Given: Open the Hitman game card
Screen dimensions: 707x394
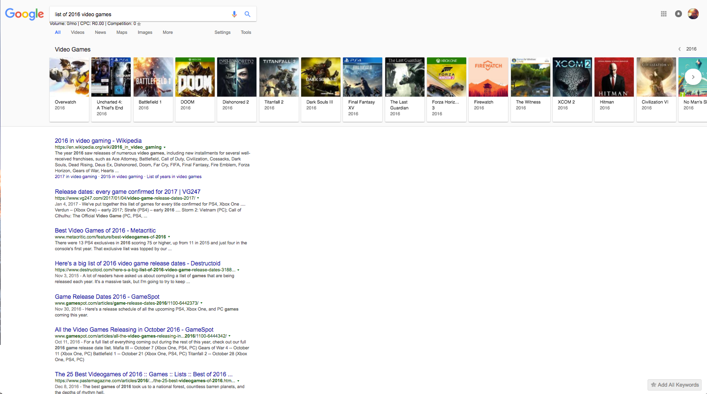Looking at the screenshot, I should (x=615, y=89).
